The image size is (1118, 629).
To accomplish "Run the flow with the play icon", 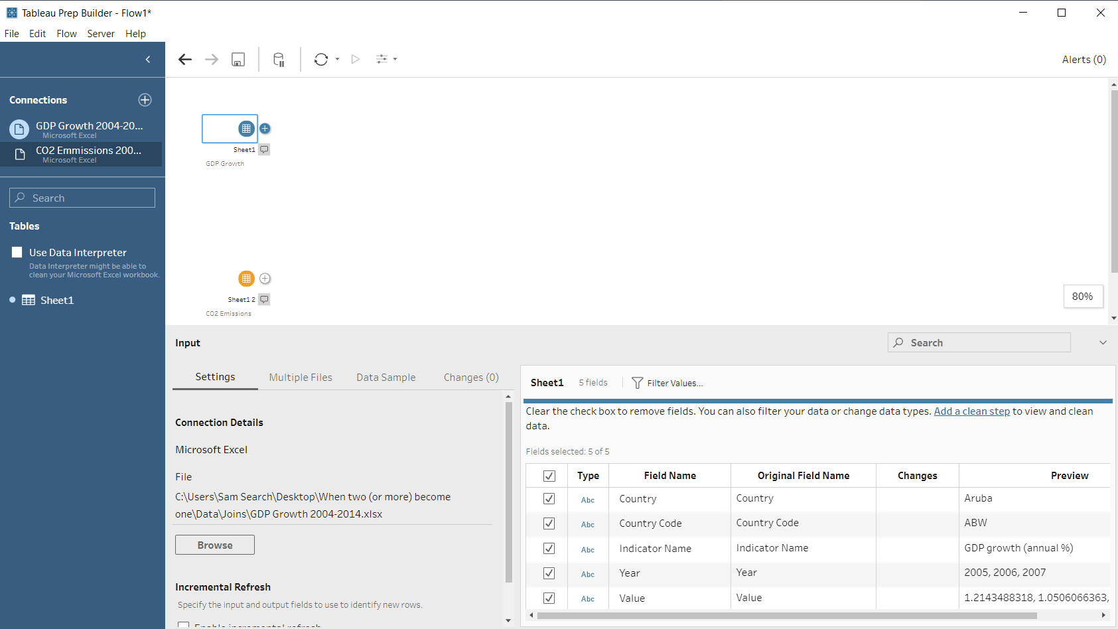I will 355,59.
